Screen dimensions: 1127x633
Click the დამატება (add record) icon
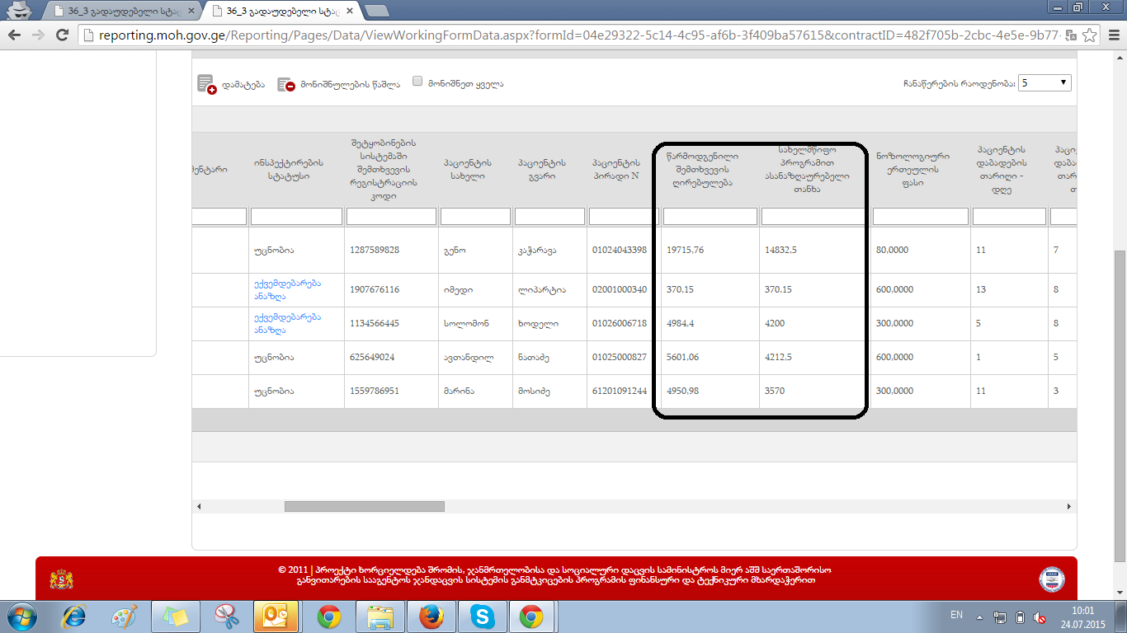tap(206, 84)
